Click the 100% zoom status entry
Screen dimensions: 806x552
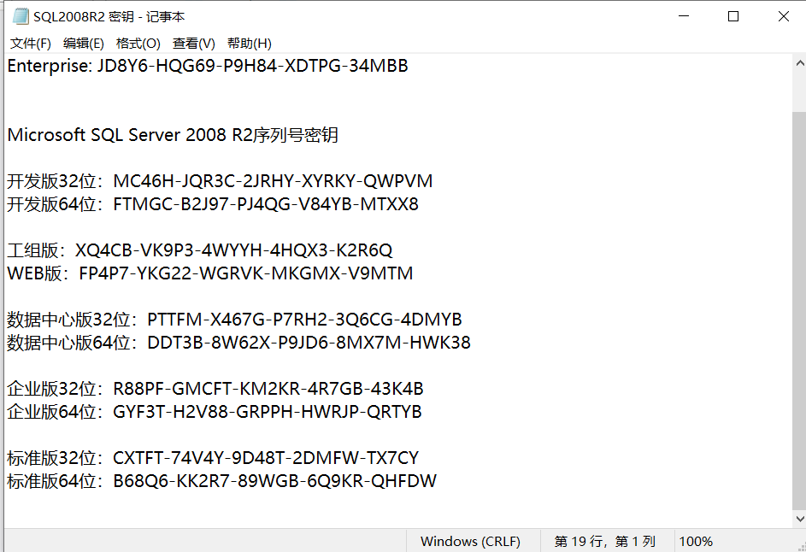click(x=696, y=541)
